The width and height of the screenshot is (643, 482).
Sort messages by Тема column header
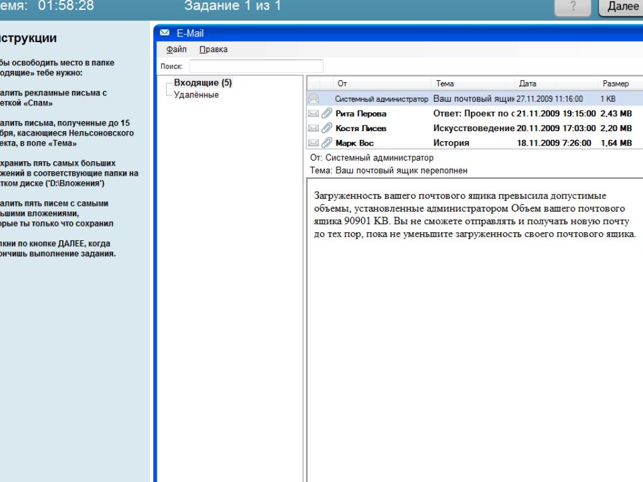[x=472, y=83]
